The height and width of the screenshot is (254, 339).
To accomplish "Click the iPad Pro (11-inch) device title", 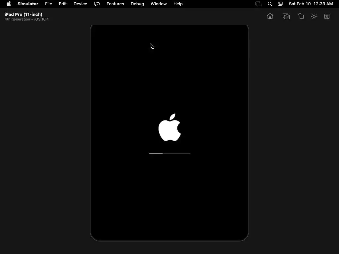I will pyautogui.click(x=24, y=14).
